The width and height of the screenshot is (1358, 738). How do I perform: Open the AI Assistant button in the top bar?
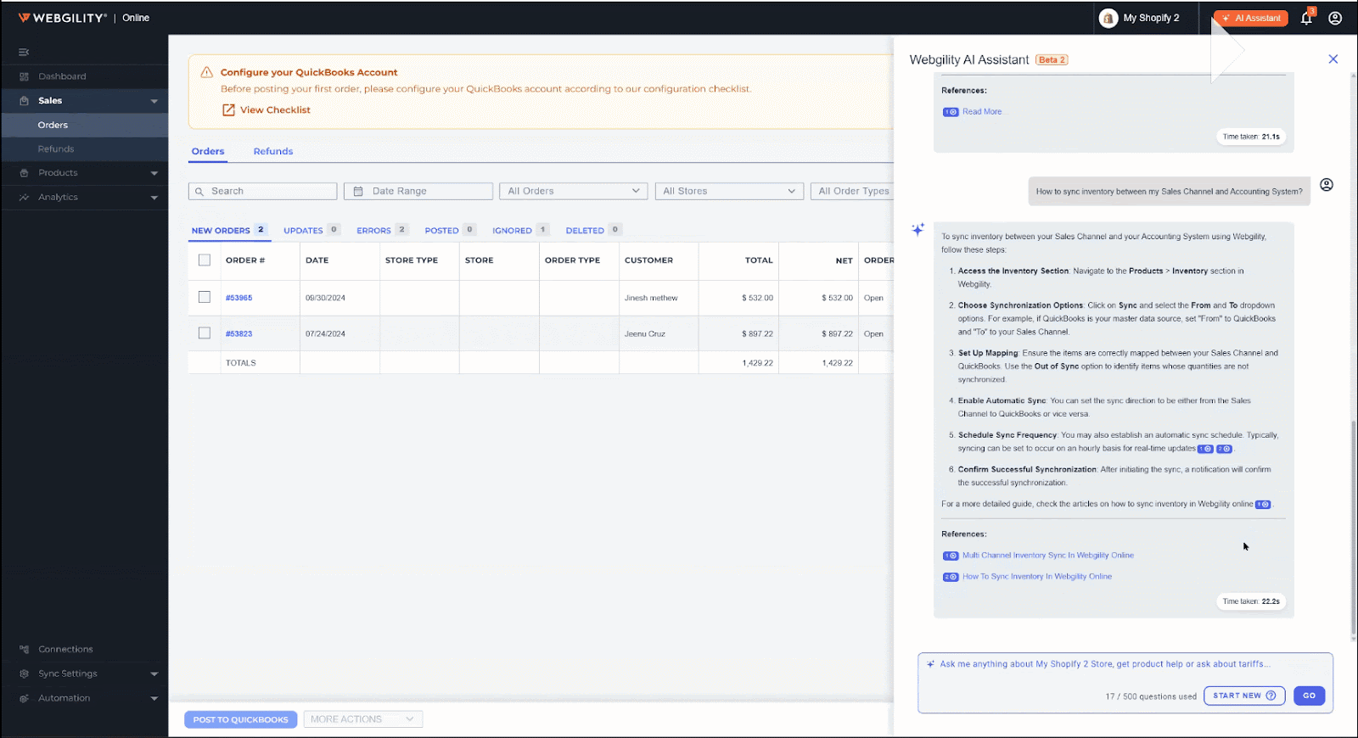pos(1251,18)
